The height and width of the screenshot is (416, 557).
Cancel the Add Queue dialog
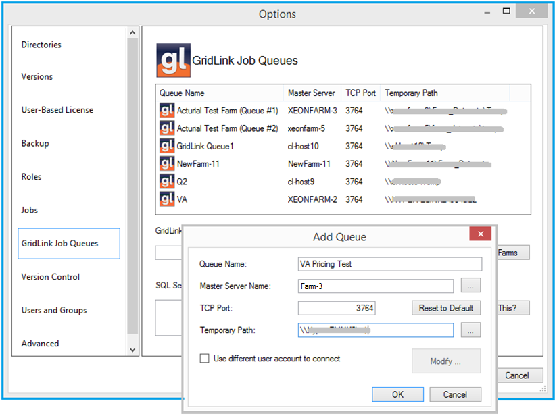[455, 394]
